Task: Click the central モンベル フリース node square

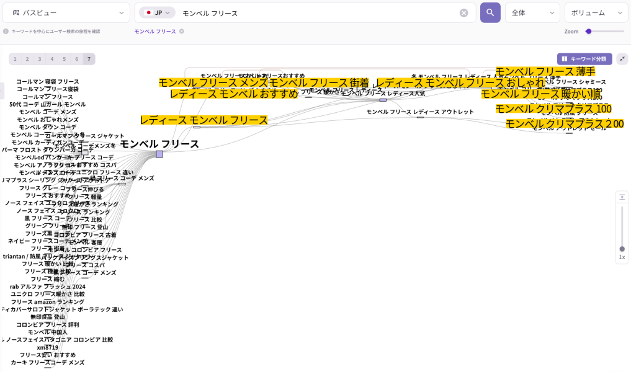Action: pos(159,154)
